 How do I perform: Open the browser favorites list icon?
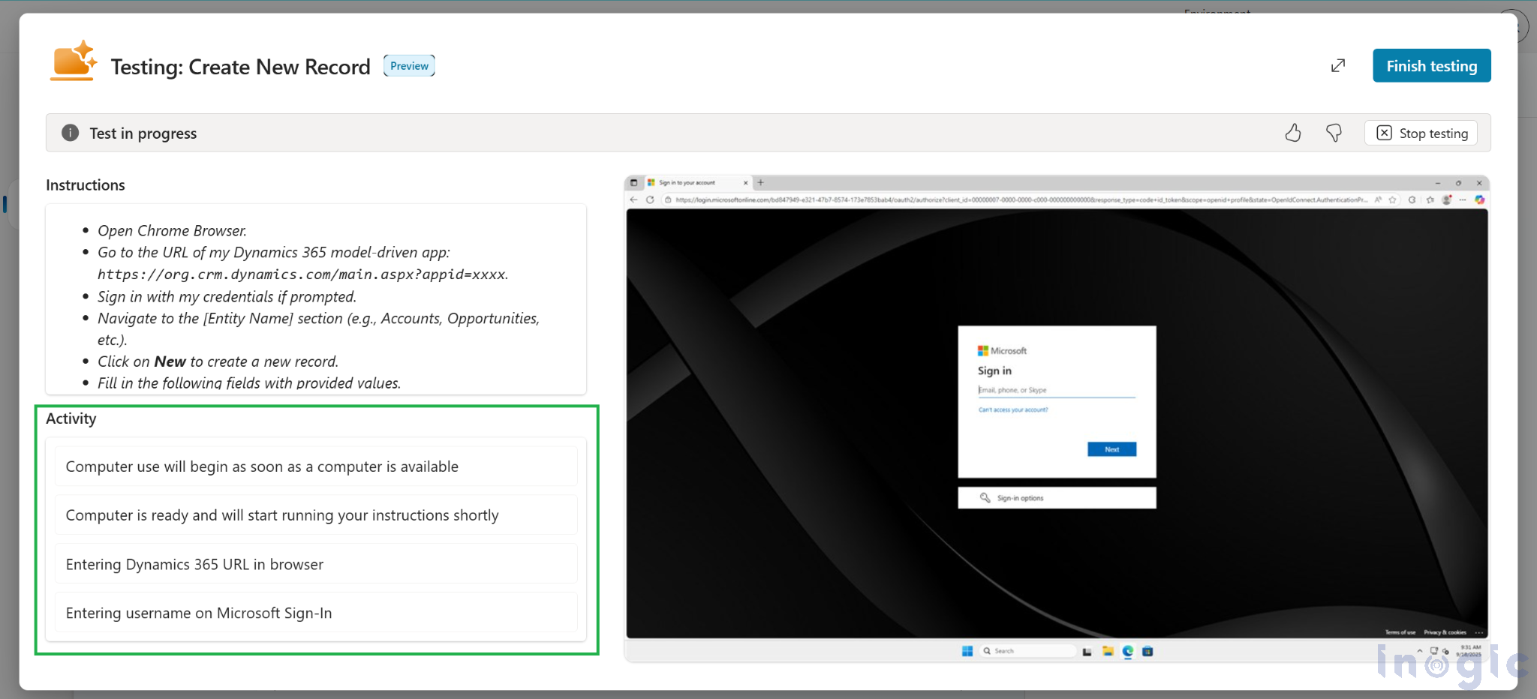pyautogui.click(x=1430, y=199)
